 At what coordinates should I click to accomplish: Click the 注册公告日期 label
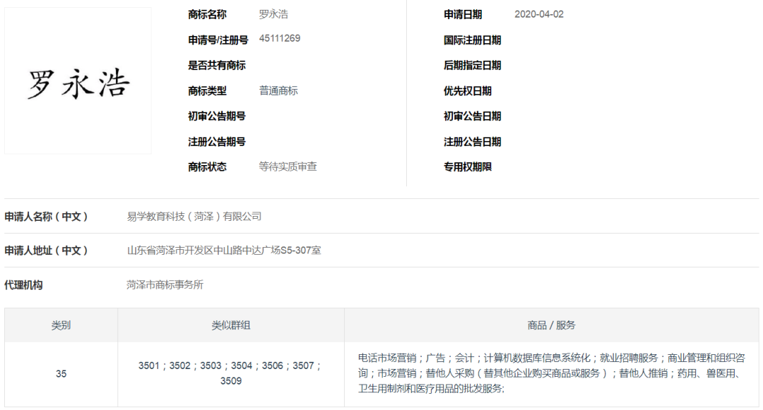[472, 142]
